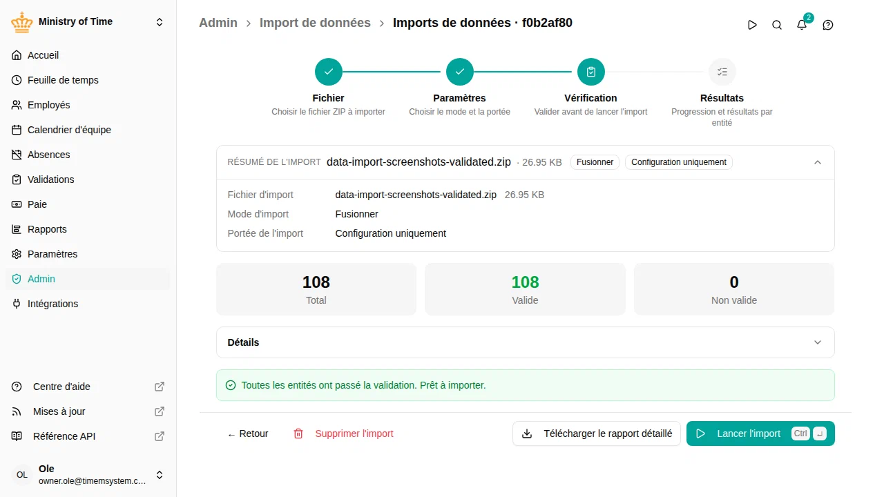
Task: Open the Ministry of Time workspace switcher
Action: coord(160,22)
